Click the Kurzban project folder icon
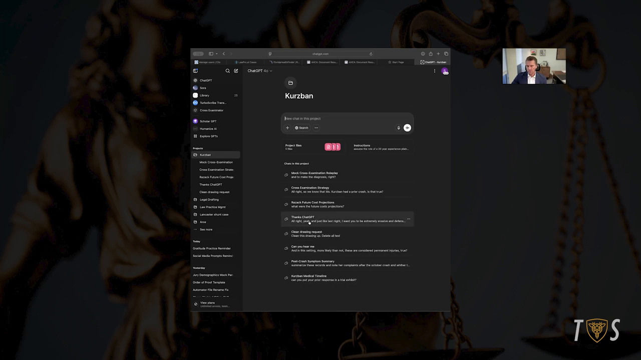 [x=290, y=83]
